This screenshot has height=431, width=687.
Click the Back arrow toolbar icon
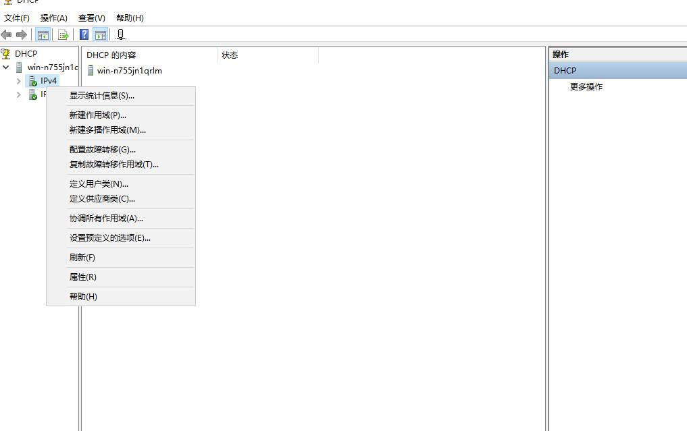pos(7,34)
